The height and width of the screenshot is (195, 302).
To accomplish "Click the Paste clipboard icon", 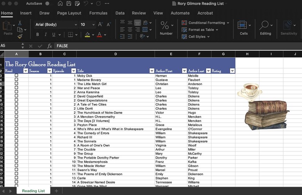I will [x=7, y=26].
